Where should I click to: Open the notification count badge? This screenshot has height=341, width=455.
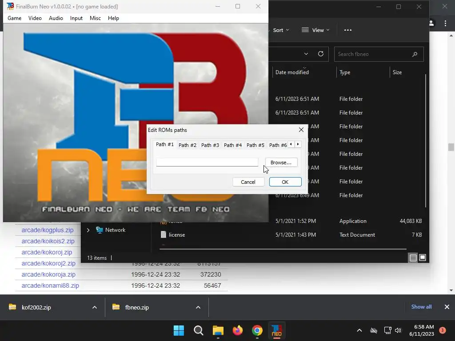click(443, 330)
